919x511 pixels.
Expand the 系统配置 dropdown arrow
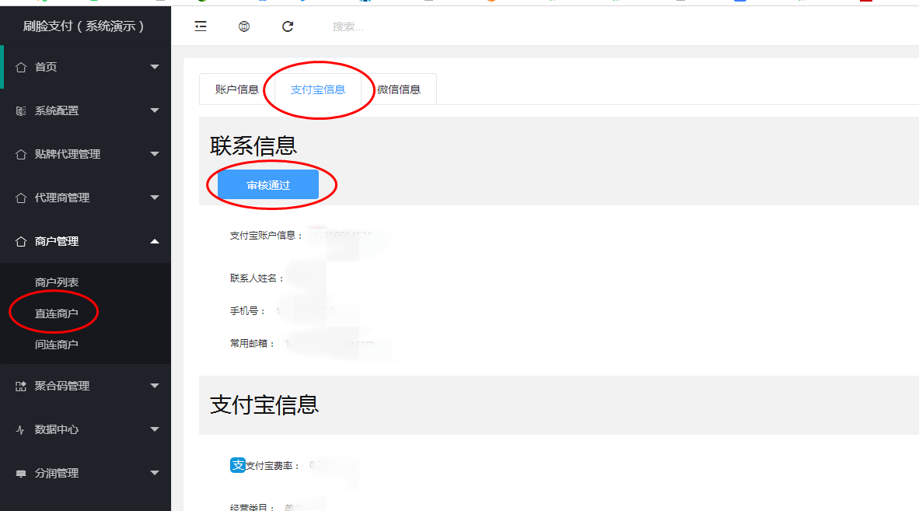pos(155,110)
